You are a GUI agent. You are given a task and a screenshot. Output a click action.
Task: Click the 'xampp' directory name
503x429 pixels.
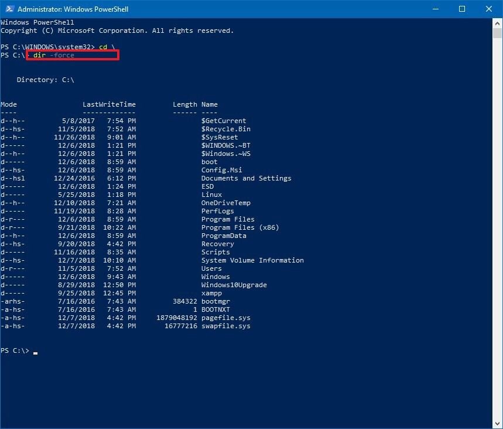[211, 293]
